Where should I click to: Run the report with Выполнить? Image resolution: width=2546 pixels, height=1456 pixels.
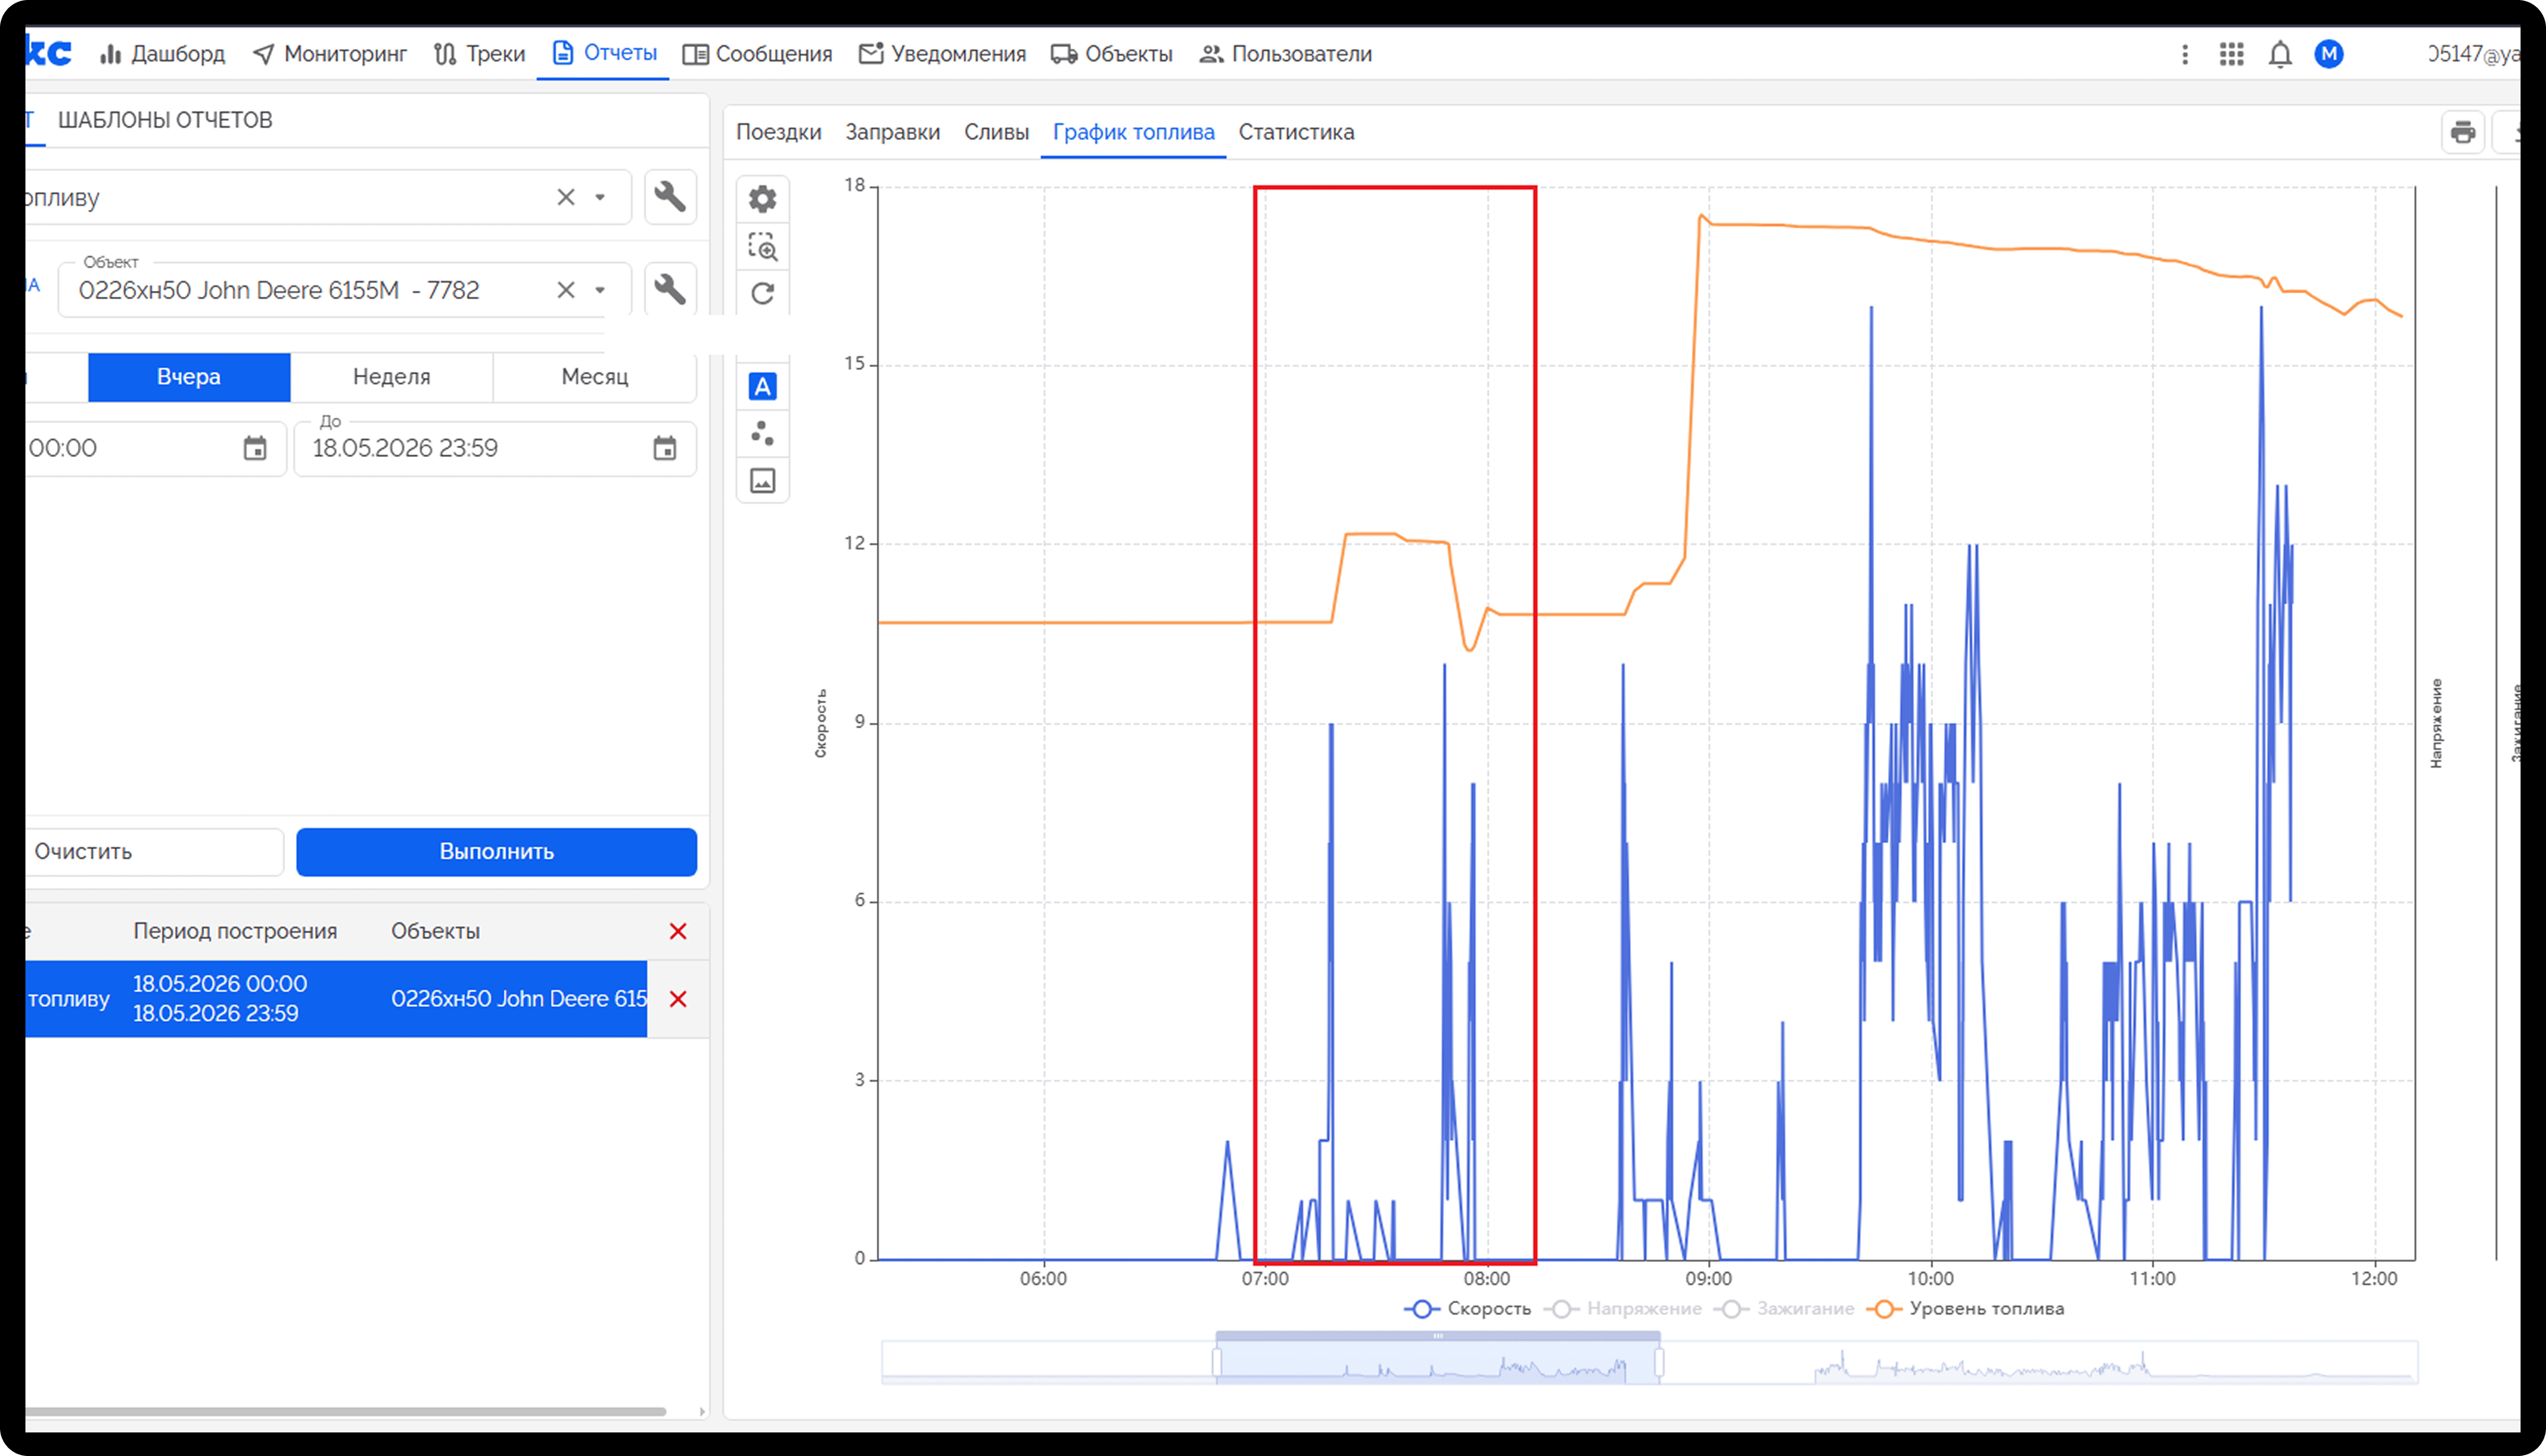497,852
